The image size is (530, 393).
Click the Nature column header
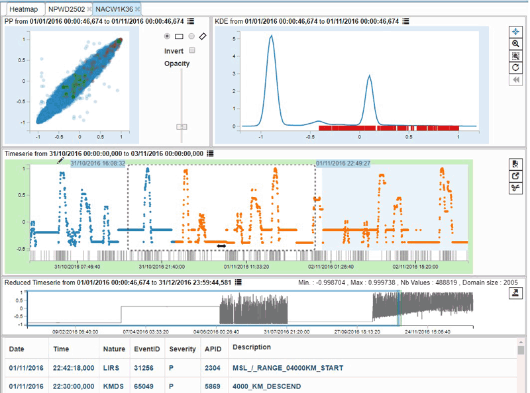(114, 349)
